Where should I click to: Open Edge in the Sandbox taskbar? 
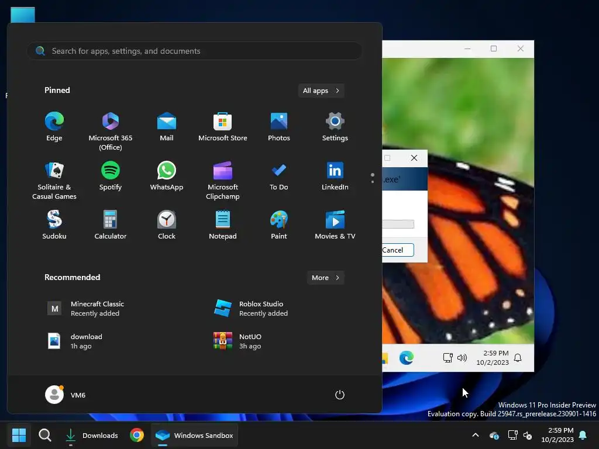tap(407, 358)
